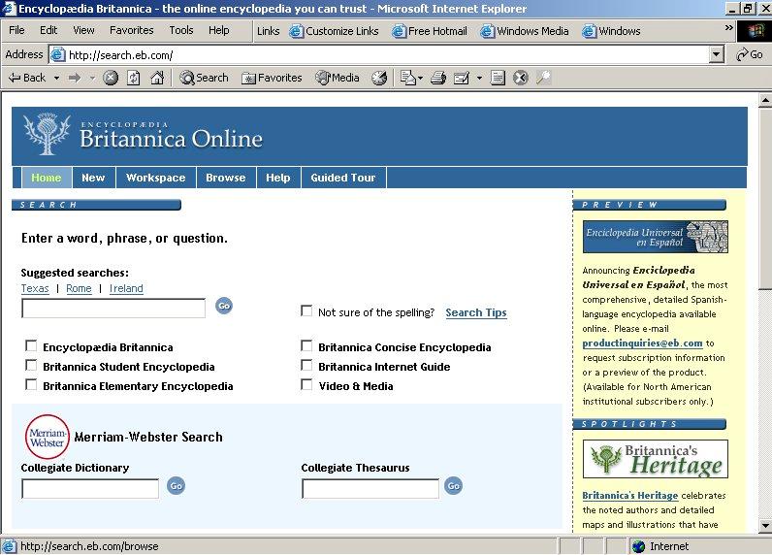Open the Back button history dropdown
The height and width of the screenshot is (555, 772).
pyautogui.click(x=56, y=78)
